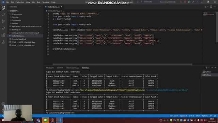Close the Hello World.py tab
Viewport: 218px width, 123px height.
coord(62,7)
